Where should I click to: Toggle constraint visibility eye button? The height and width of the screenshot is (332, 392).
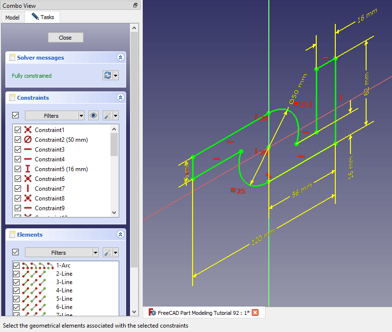coord(93,115)
